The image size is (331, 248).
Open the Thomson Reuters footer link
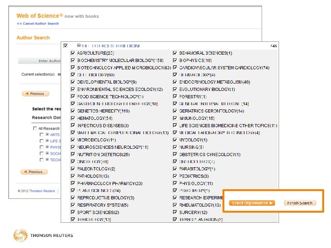pos(42,191)
